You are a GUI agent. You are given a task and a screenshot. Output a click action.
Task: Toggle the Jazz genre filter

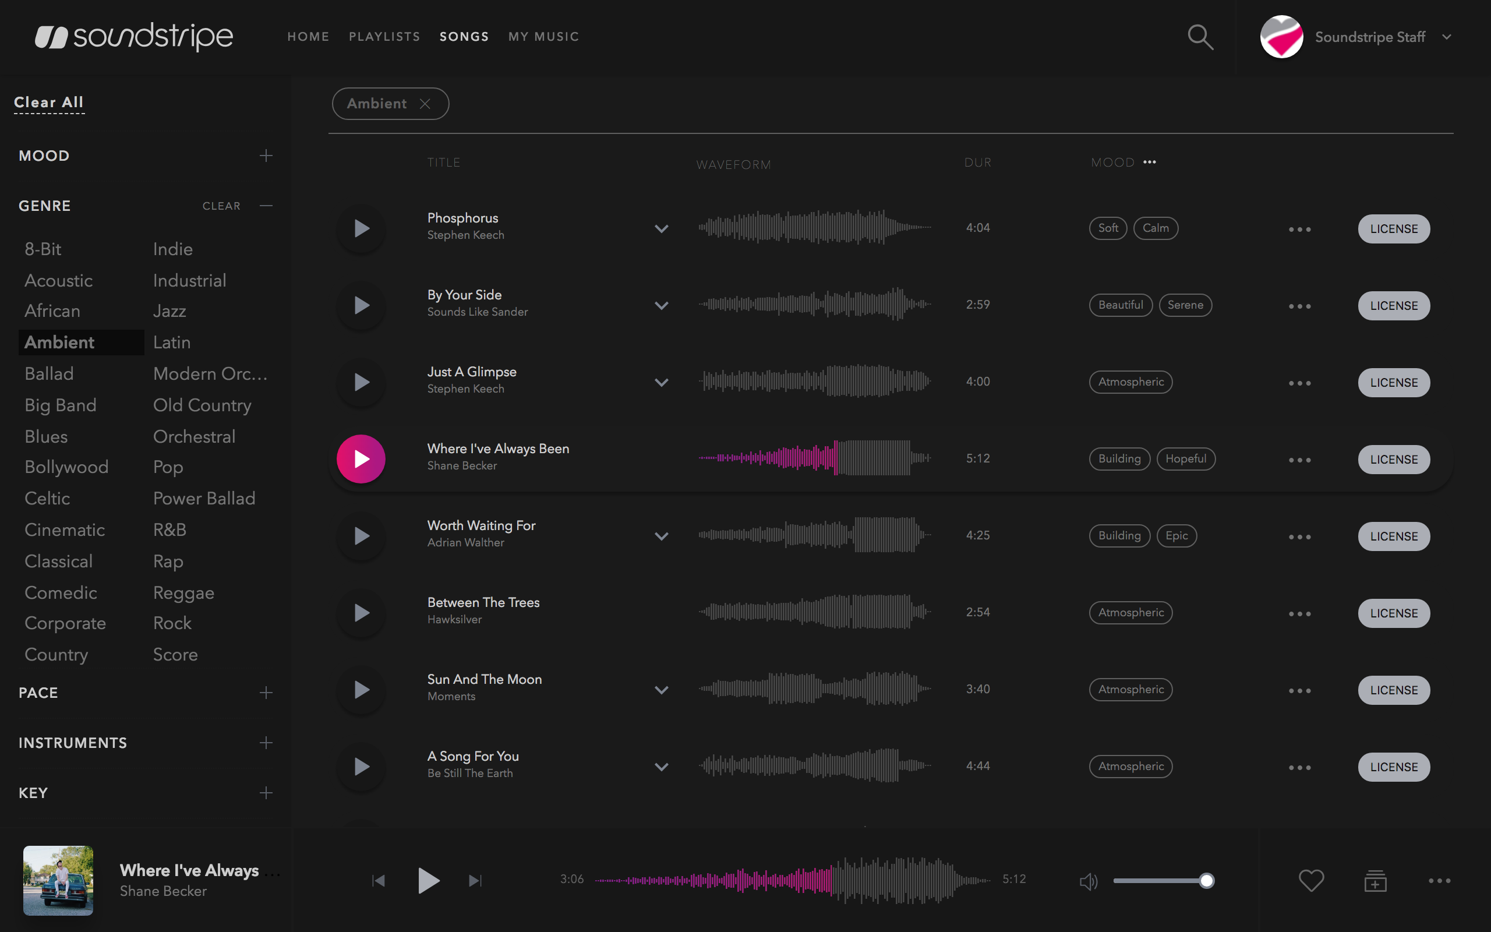pos(169,310)
